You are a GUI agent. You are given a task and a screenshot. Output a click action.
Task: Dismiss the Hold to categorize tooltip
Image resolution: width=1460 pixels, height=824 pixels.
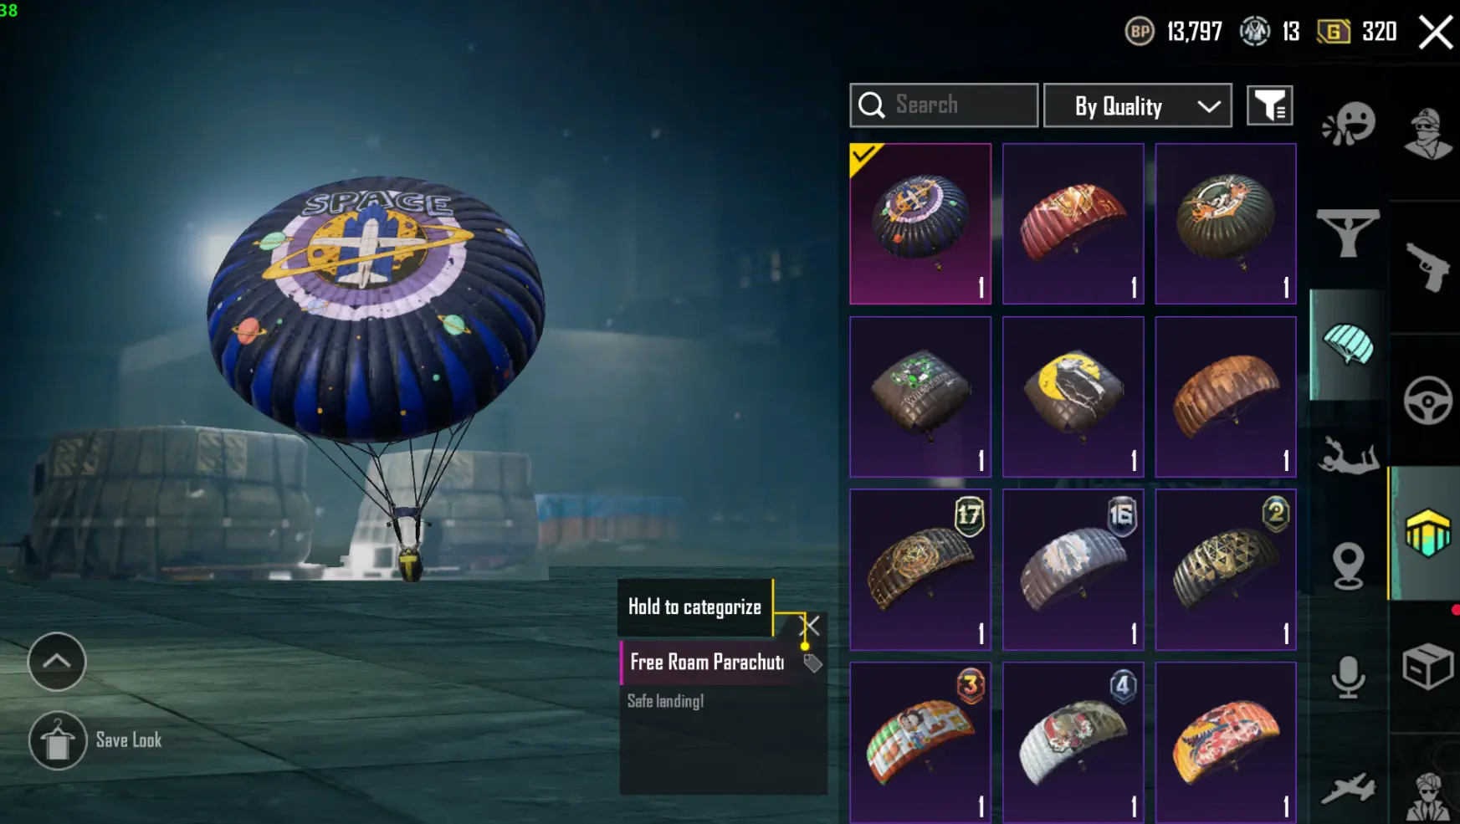812,626
